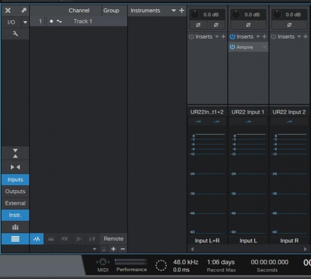Click the add instrument plus icon

[181, 10]
